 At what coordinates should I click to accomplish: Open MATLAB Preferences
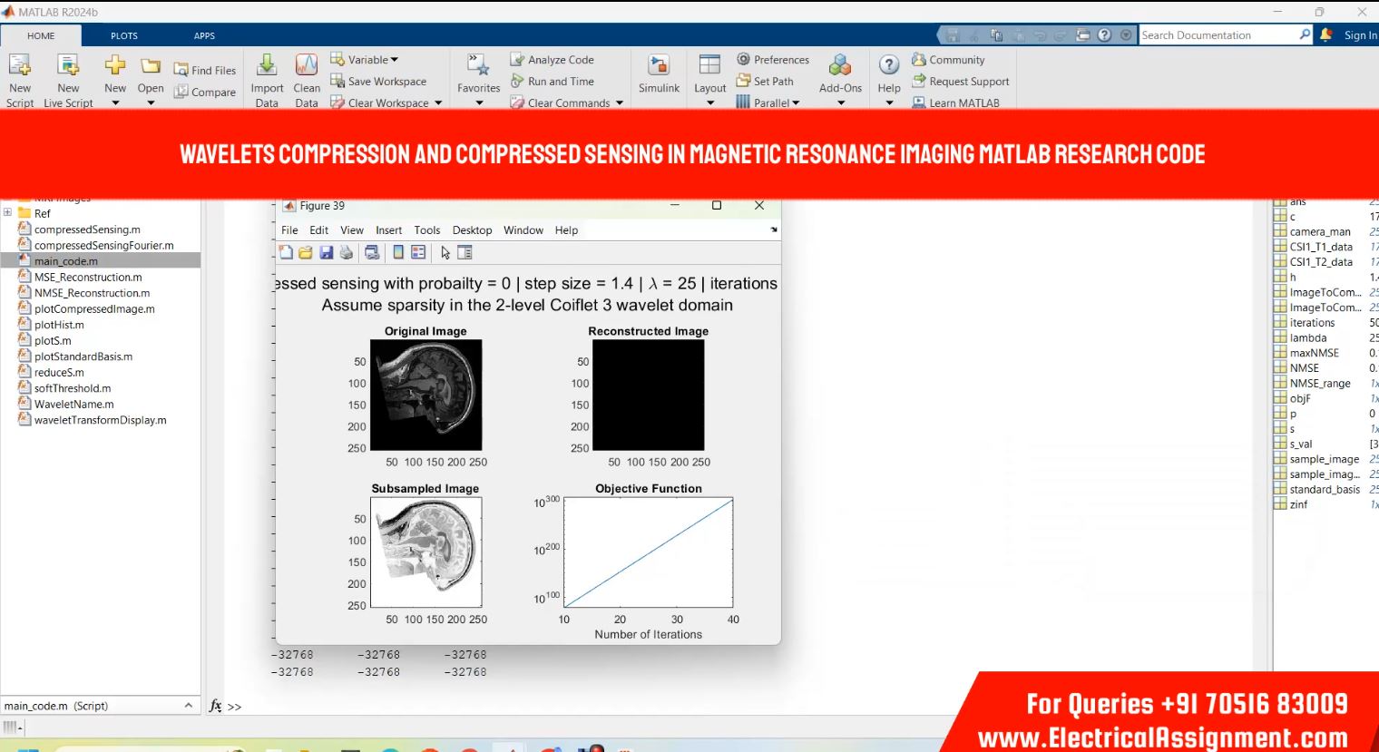(773, 59)
